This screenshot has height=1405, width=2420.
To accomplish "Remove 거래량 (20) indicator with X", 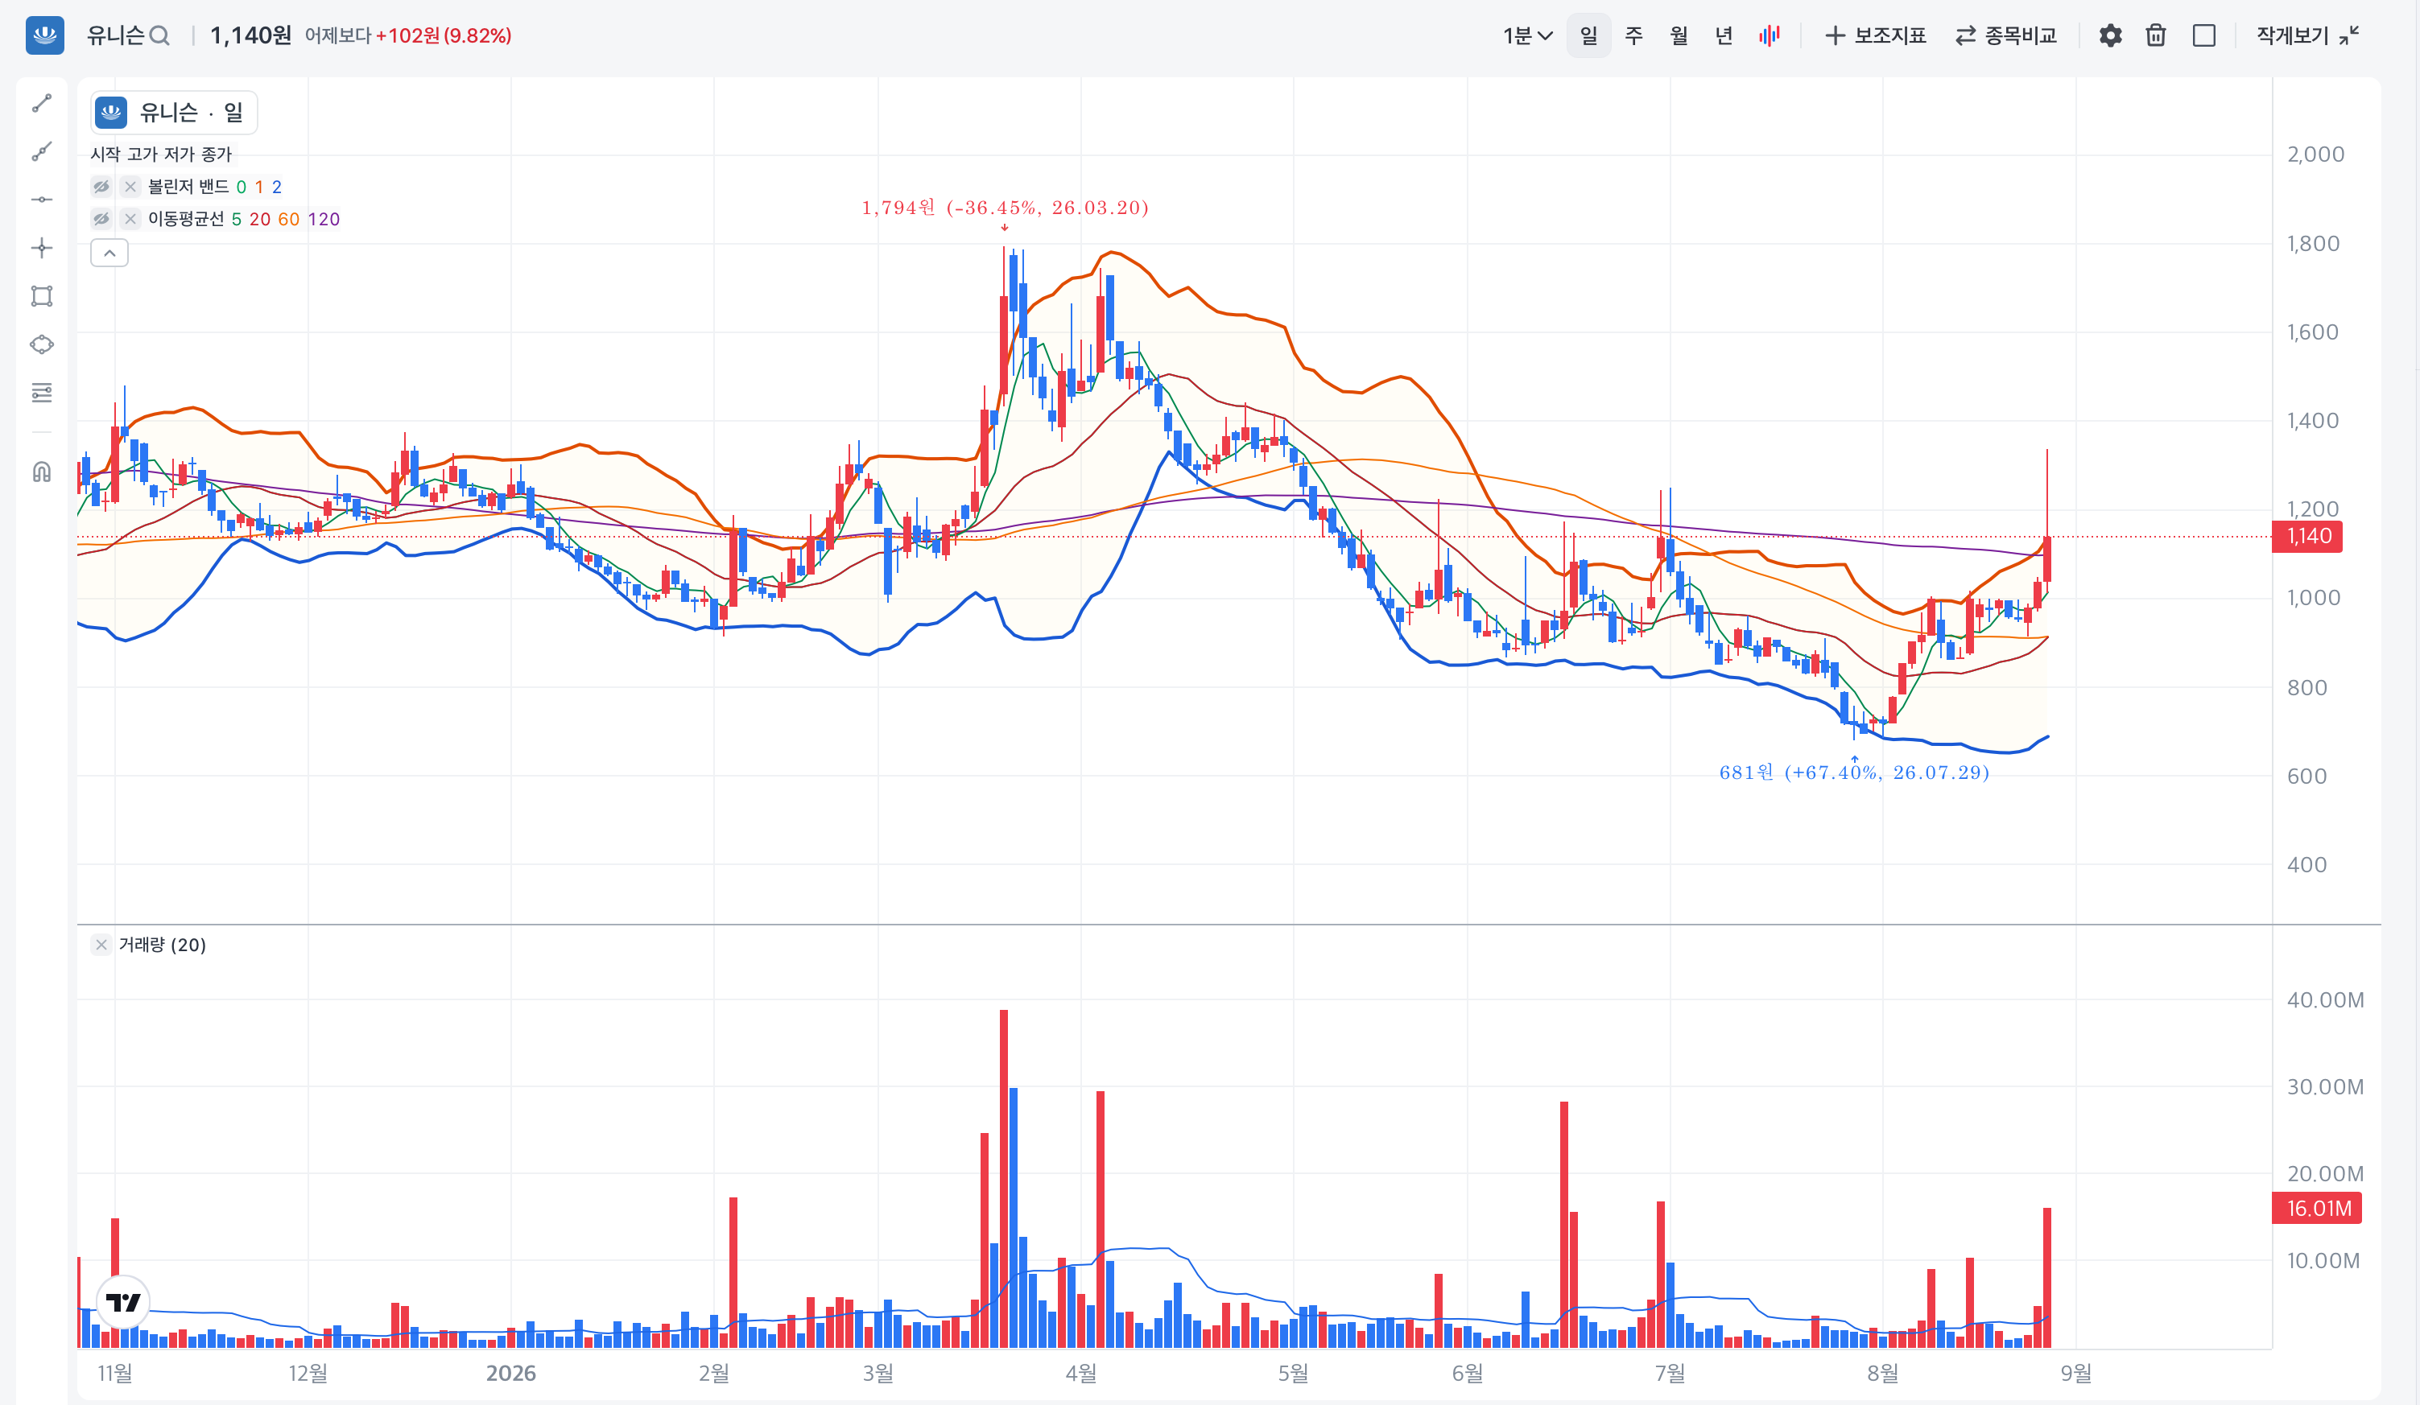I will tap(101, 946).
